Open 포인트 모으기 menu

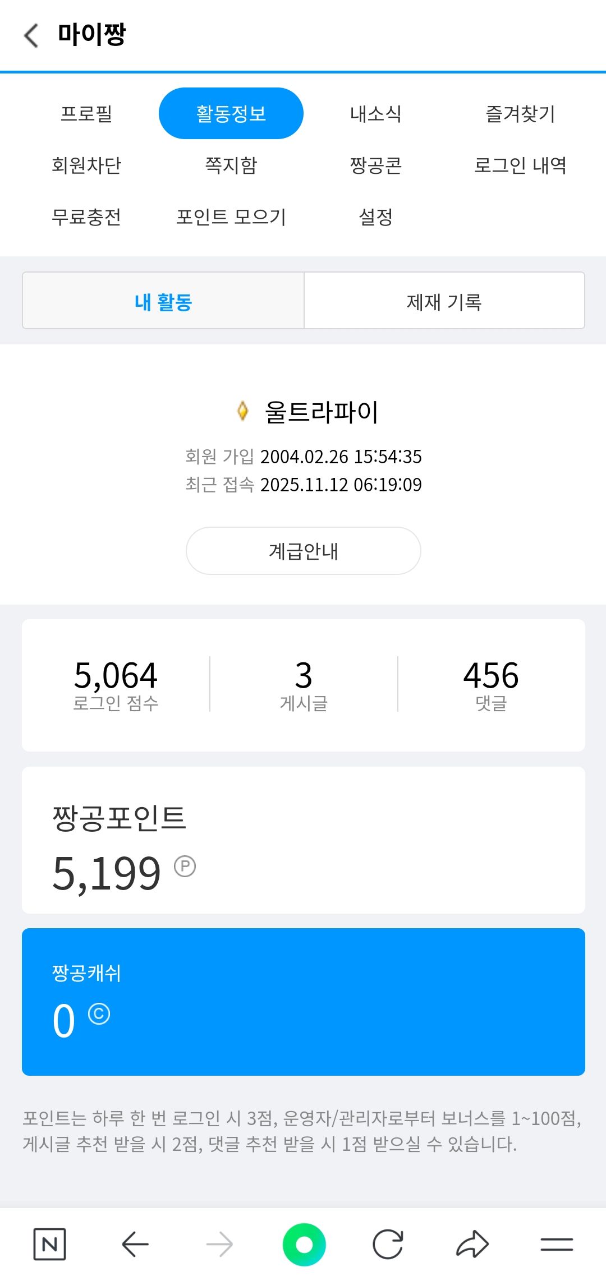click(x=231, y=216)
